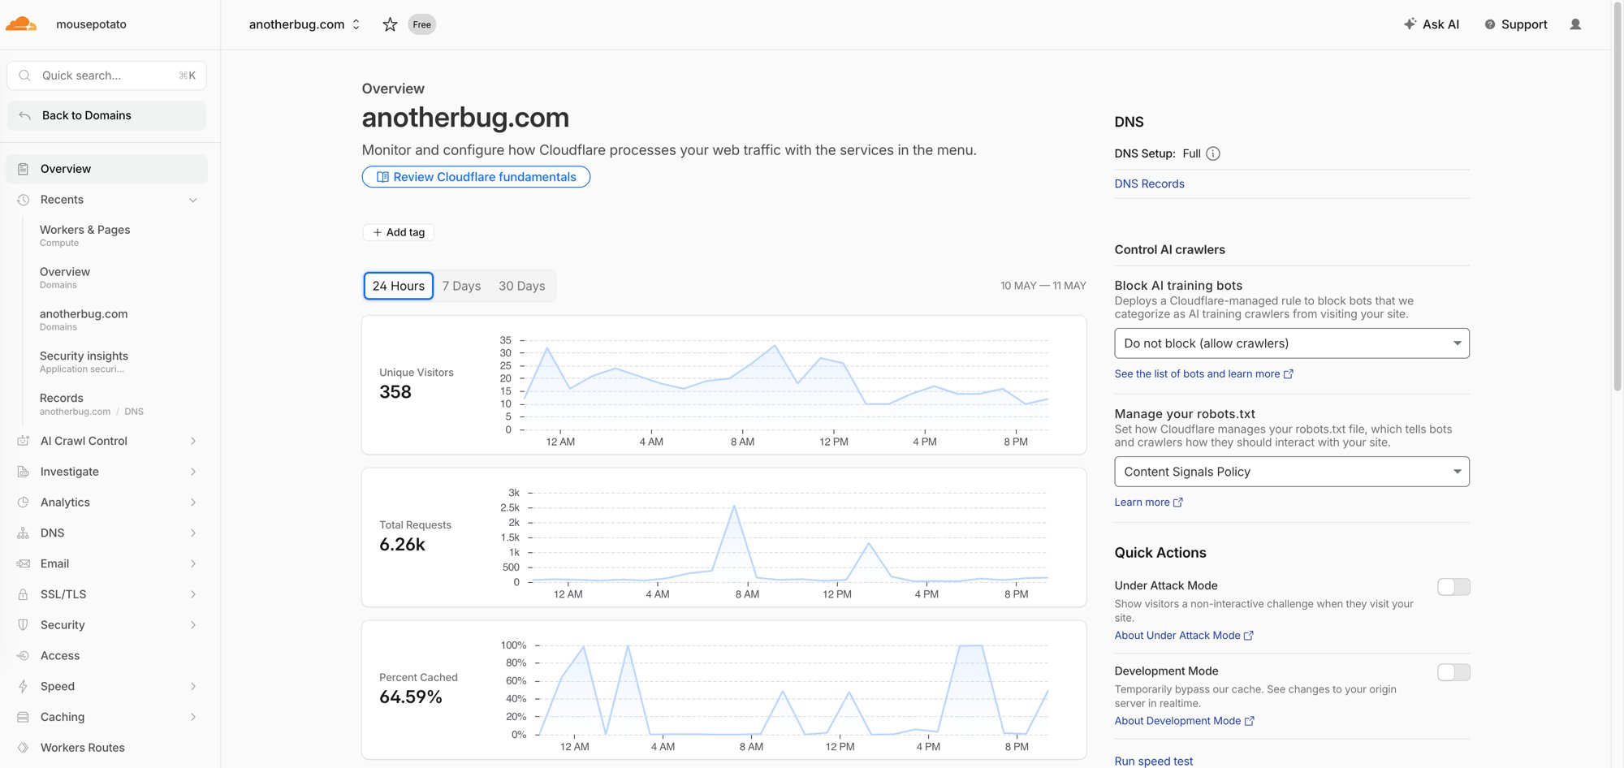Click the Free plan badge

tap(421, 24)
